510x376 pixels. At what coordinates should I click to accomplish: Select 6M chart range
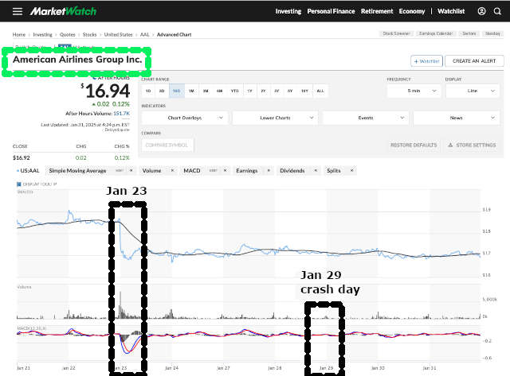coord(220,91)
